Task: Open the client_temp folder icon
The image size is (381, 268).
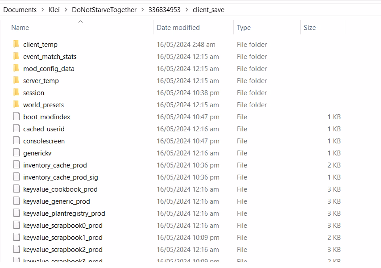Action: coord(16,44)
